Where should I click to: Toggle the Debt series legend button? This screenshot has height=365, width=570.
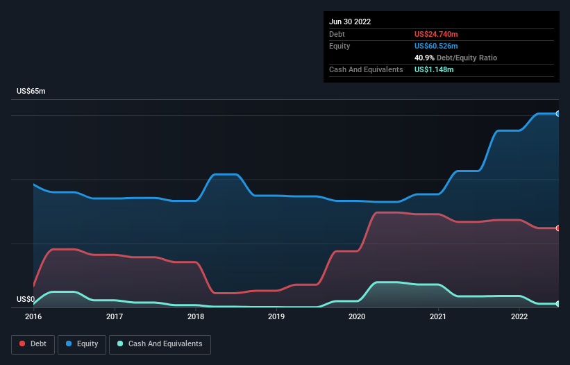click(x=33, y=344)
